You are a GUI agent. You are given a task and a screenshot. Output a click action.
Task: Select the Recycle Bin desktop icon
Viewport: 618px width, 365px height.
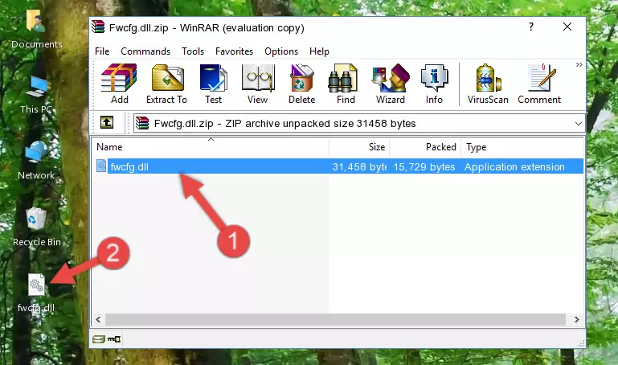tap(37, 228)
